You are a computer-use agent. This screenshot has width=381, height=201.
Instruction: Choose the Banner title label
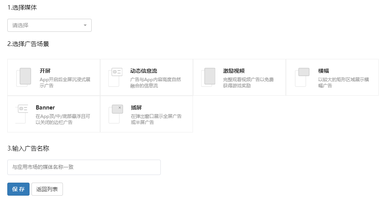(45, 108)
